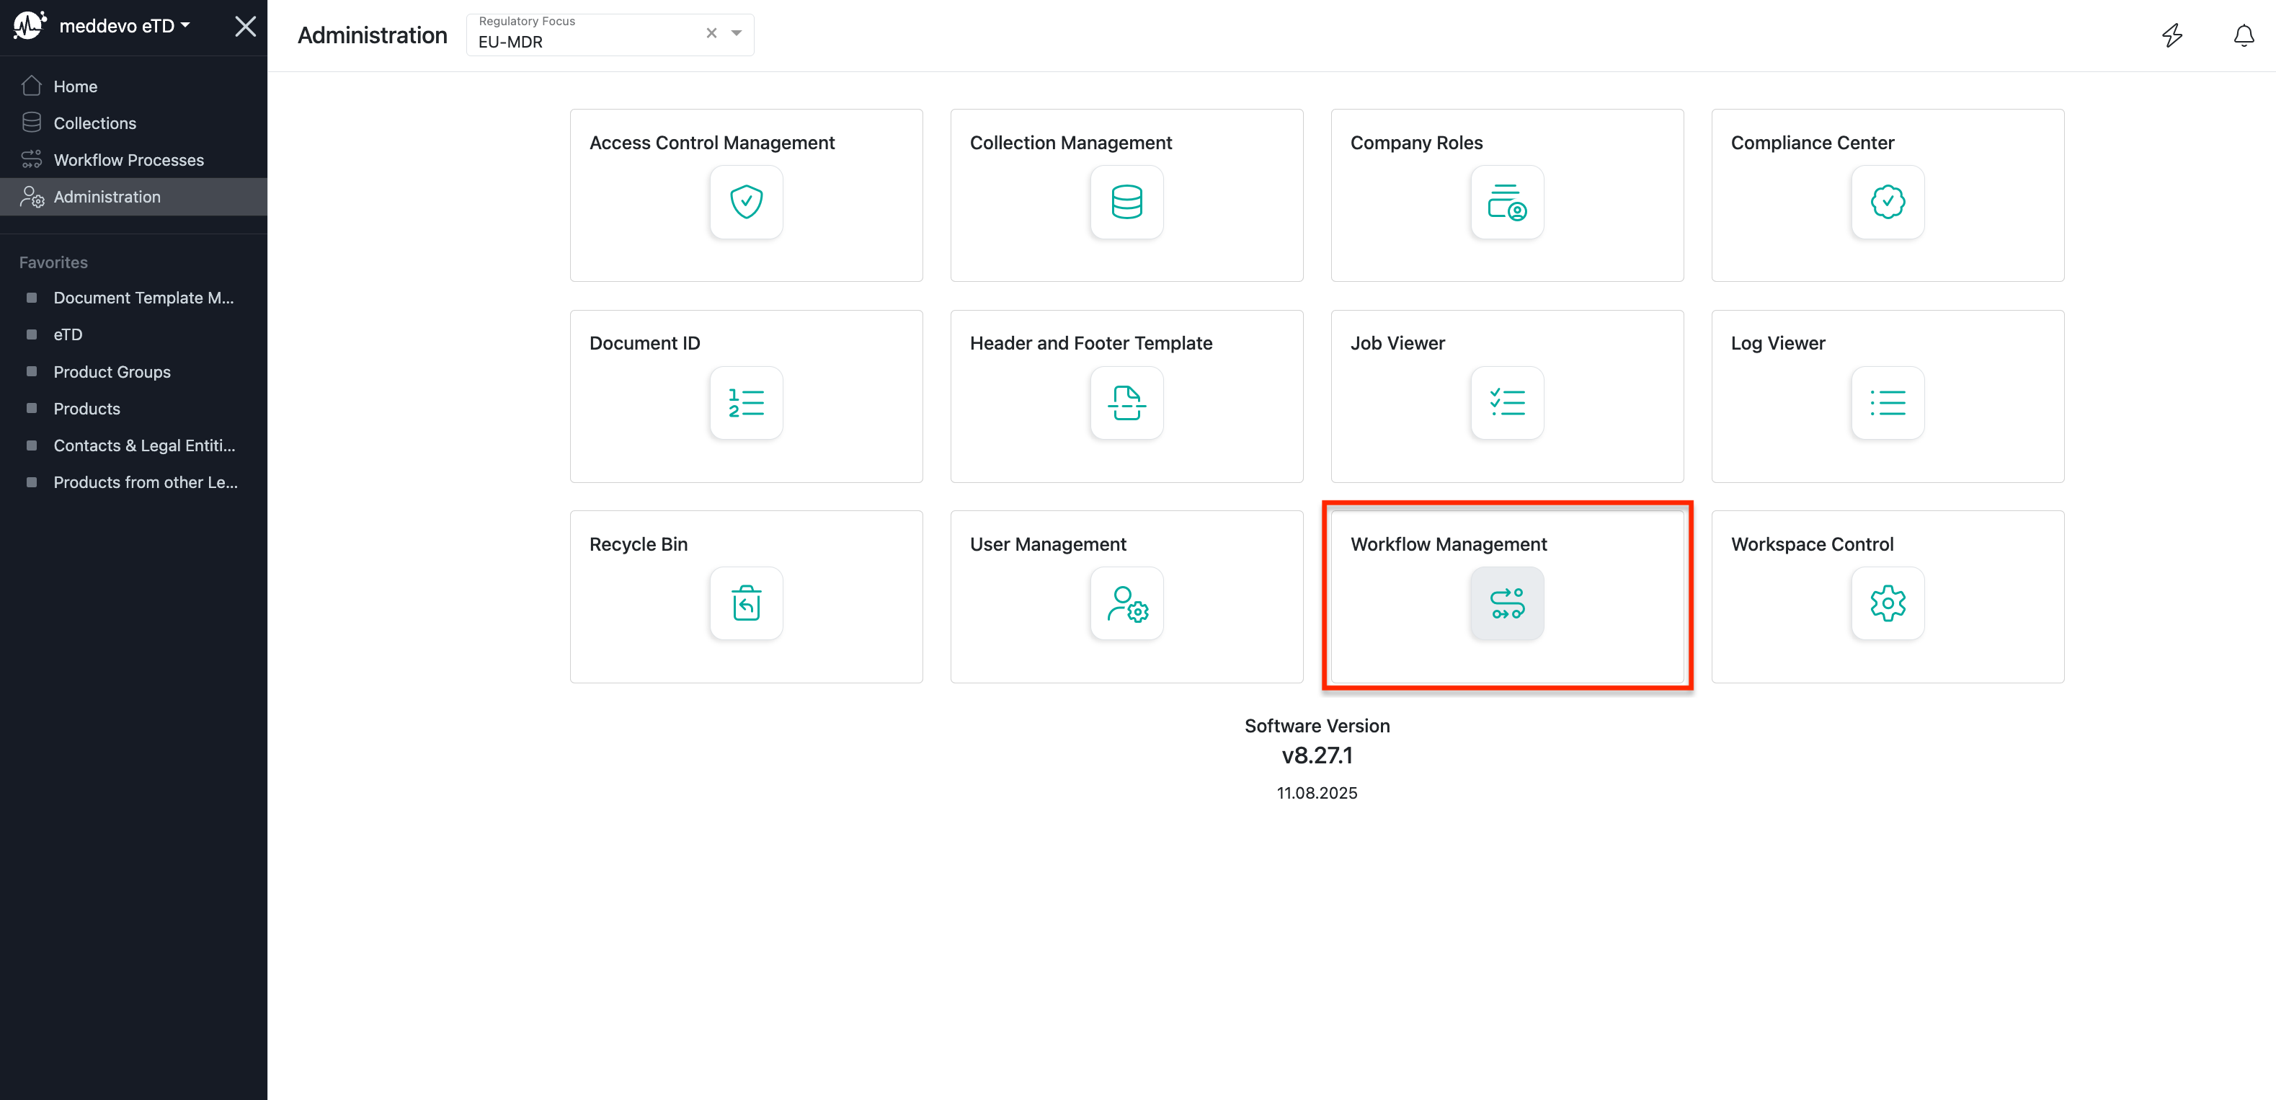The image size is (2276, 1100).
Task: Go to Collections in sidebar
Action: (x=133, y=123)
